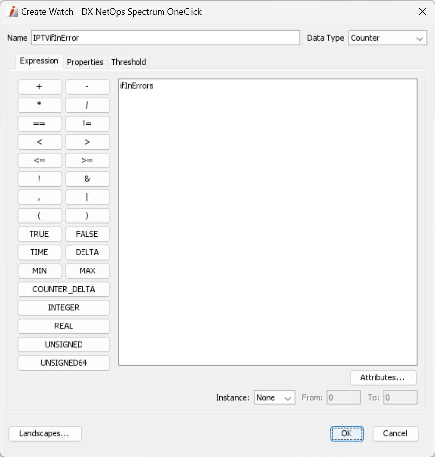Switch to the Properties tab
435x457 pixels.
(85, 62)
